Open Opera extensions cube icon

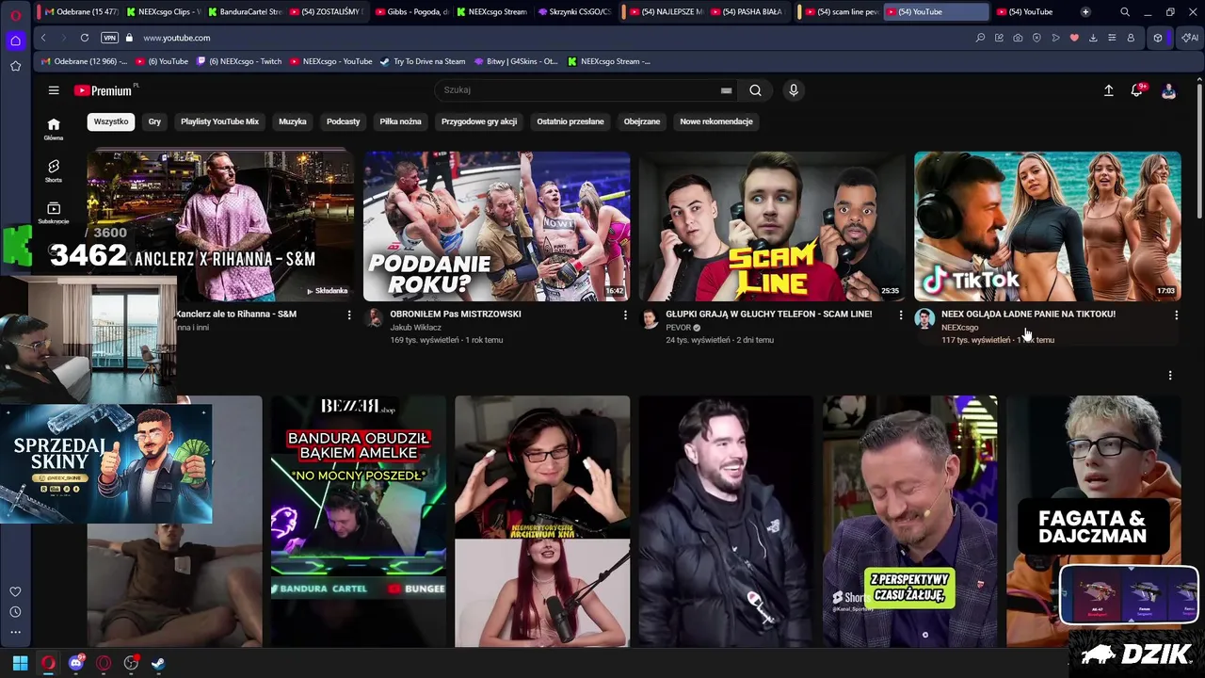point(1158,38)
